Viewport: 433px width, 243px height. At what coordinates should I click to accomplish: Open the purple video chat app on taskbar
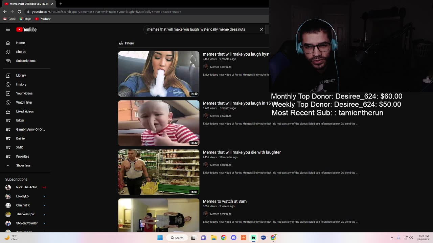[x=204, y=238]
